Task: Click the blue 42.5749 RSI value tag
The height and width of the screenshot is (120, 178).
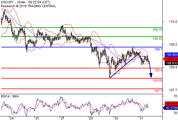Action: tap(170, 108)
